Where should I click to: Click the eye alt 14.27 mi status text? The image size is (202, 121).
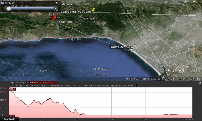click(187, 79)
